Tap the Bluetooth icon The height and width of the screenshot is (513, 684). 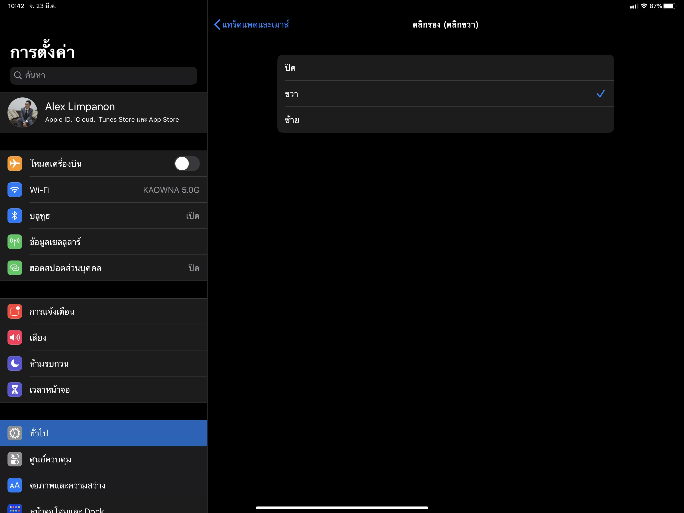coord(15,216)
